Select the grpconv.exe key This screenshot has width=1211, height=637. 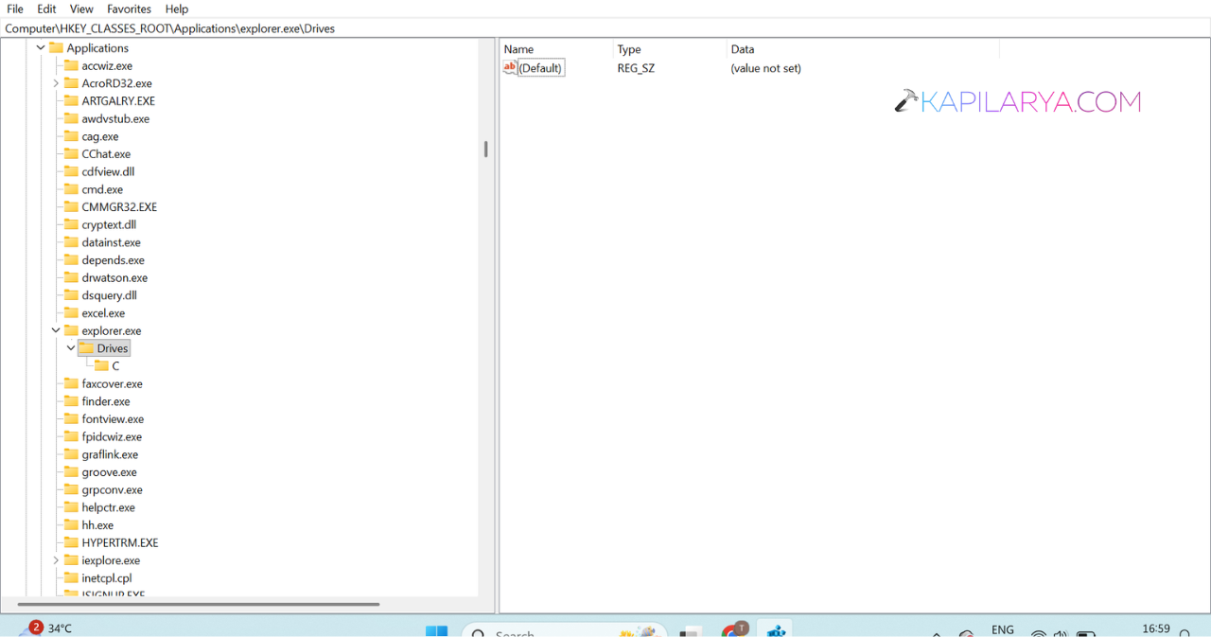(x=112, y=489)
